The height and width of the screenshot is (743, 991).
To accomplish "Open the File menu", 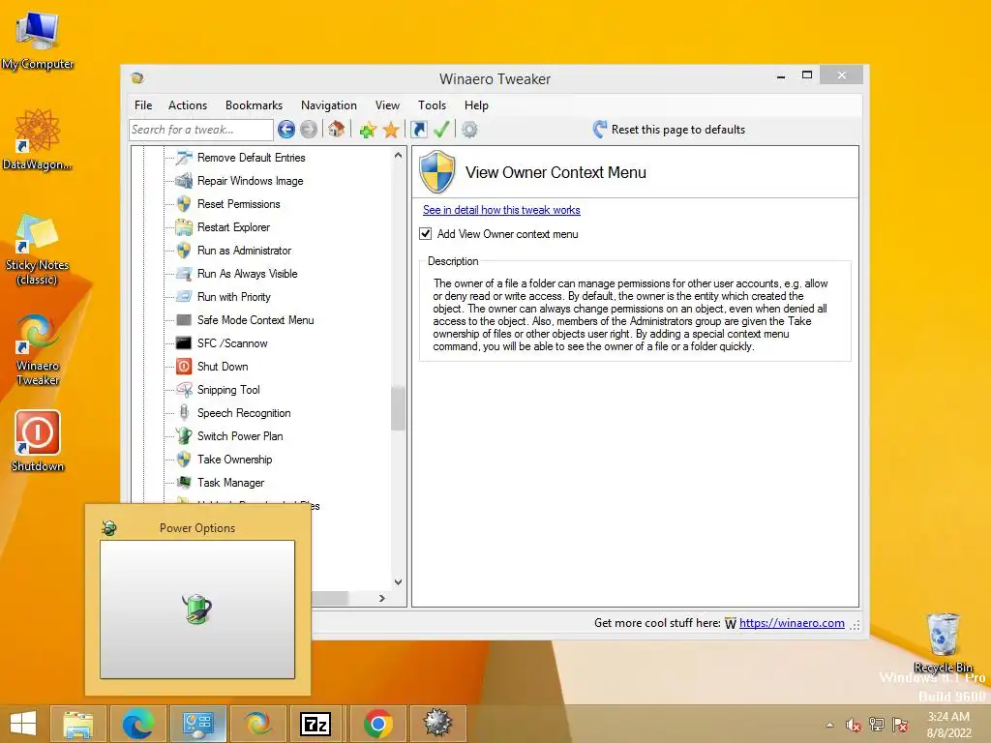I will (143, 105).
